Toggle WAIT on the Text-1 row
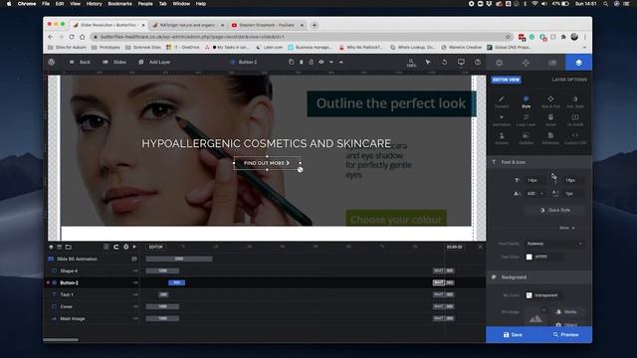 (438, 294)
